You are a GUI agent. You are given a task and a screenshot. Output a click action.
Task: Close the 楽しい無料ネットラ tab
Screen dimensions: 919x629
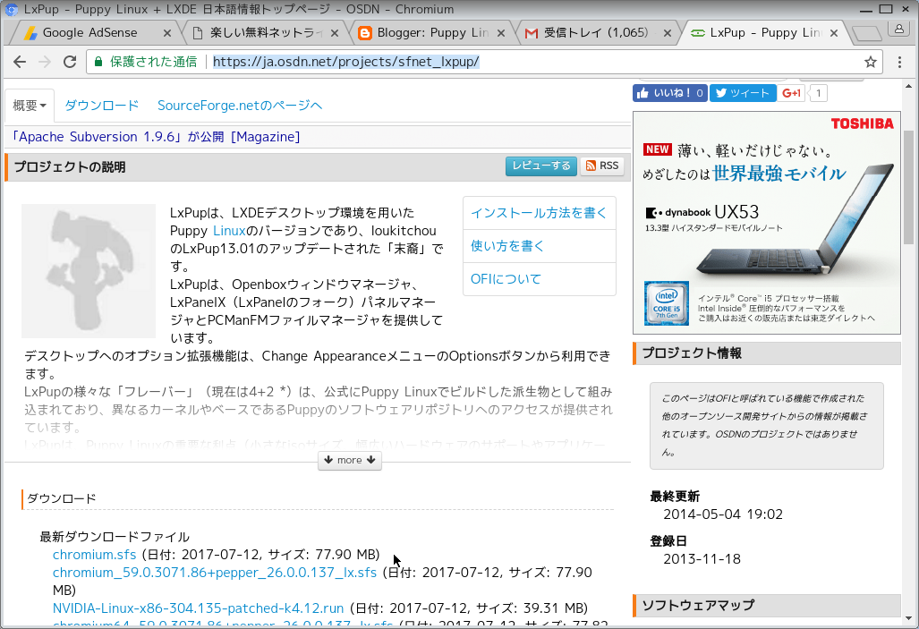[335, 33]
